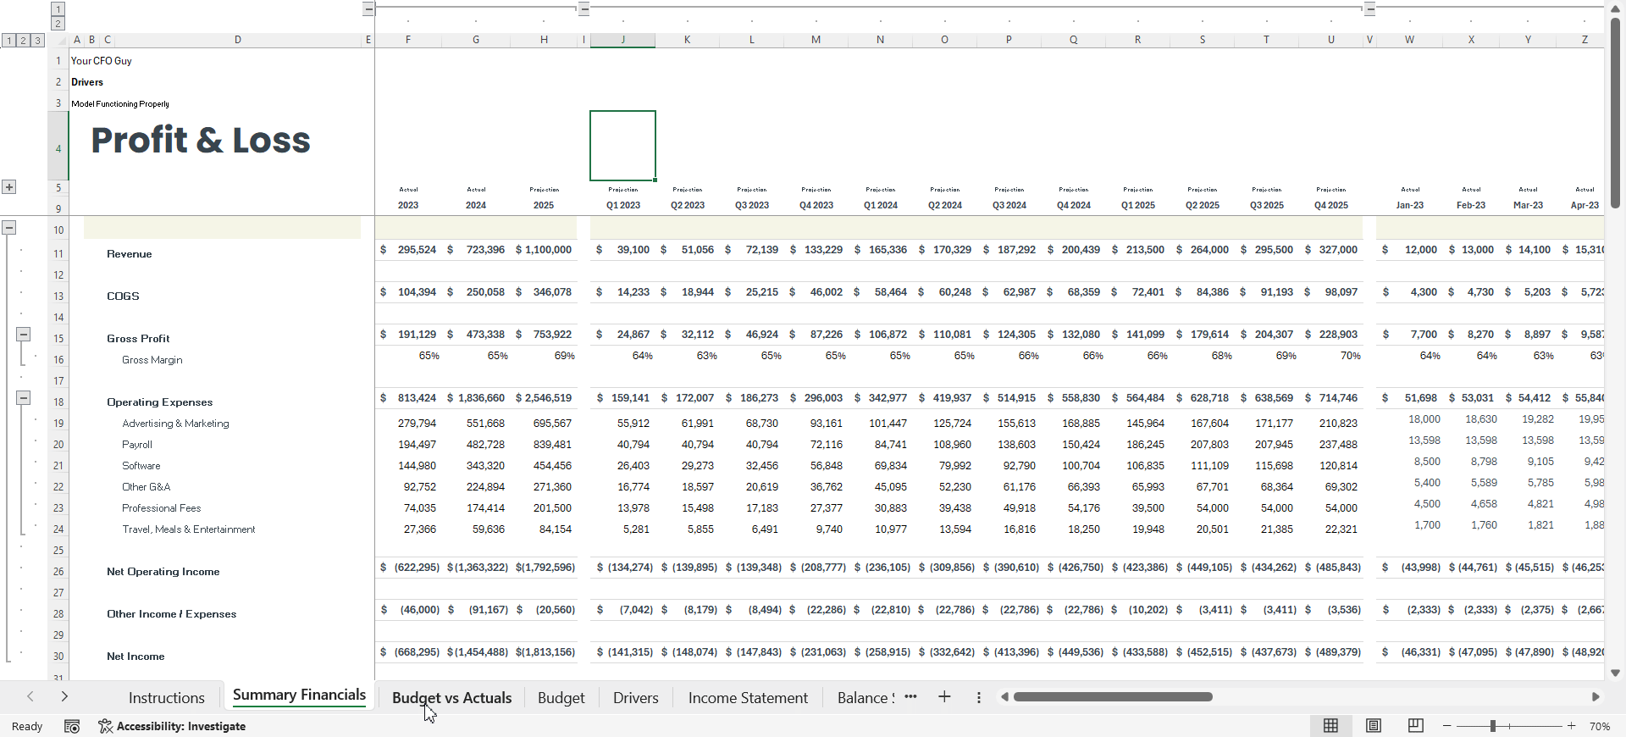Image resolution: width=1626 pixels, height=737 pixels.
Task: Click the horizontal scroll left arrow
Action: (1004, 697)
